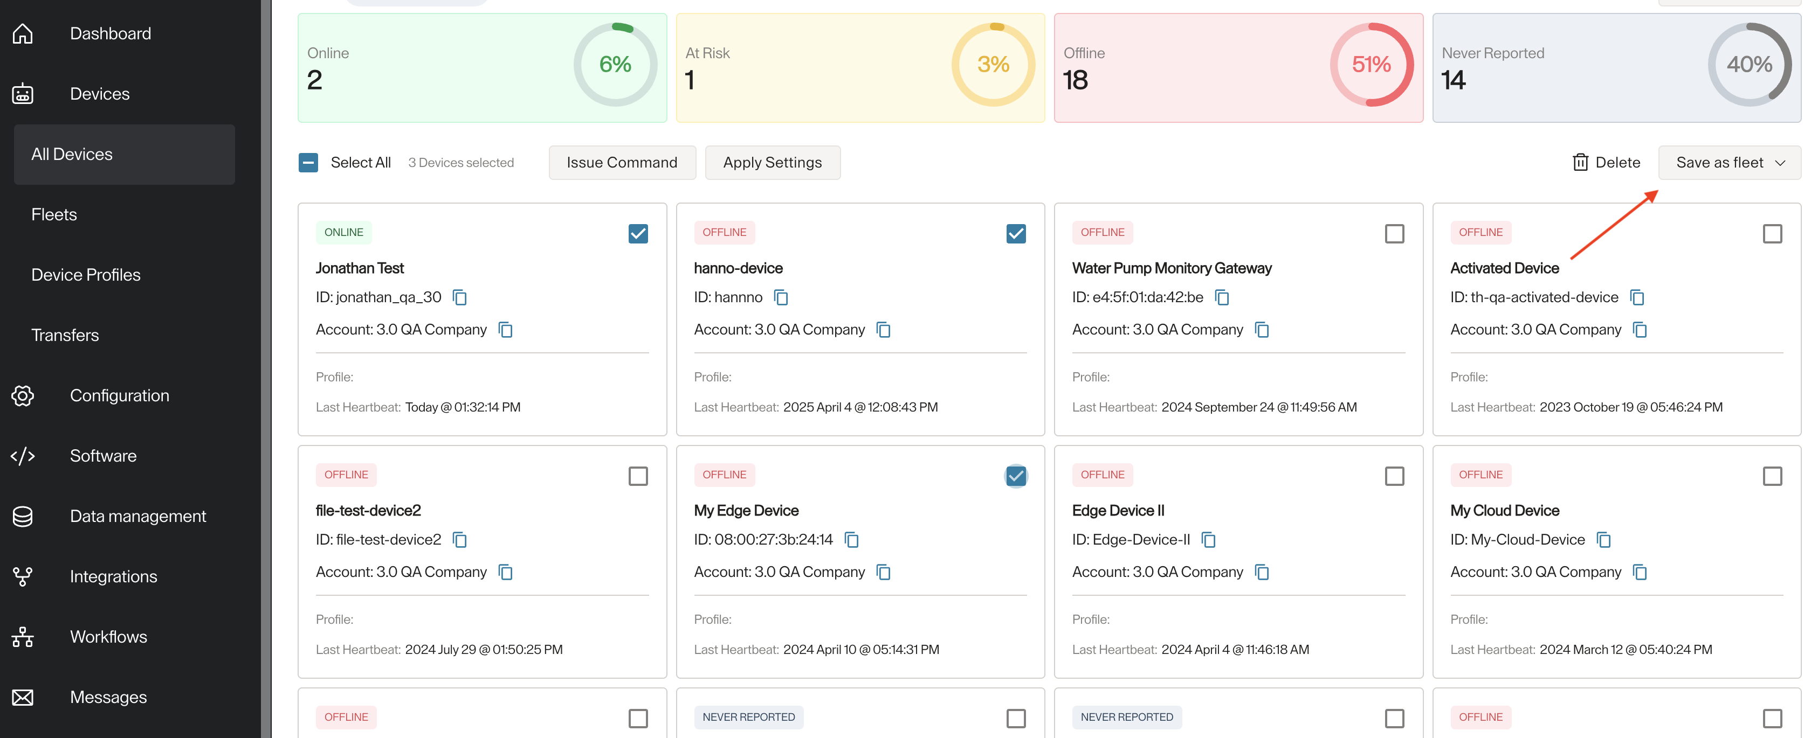Expand the Save as fleet dropdown
Screen dimensions: 1818x738
(x=1729, y=163)
